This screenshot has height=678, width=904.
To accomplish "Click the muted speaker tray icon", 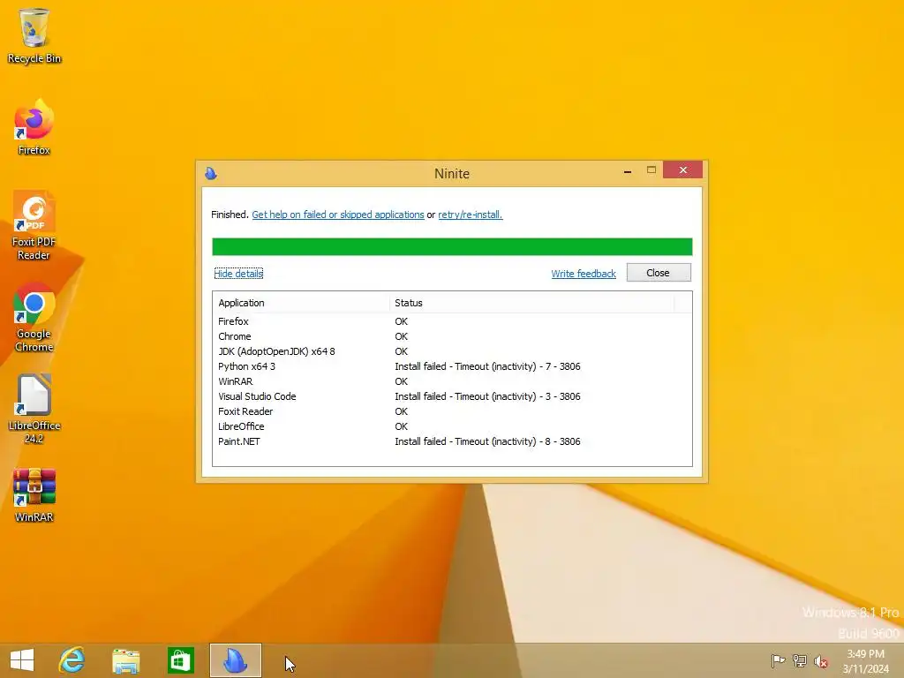I will pyautogui.click(x=821, y=660).
